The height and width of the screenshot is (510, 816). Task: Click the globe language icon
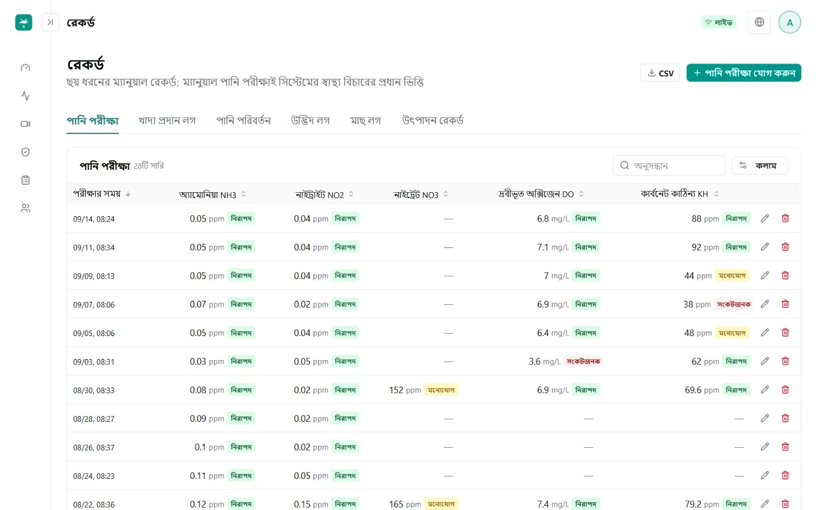click(x=759, y=22)
